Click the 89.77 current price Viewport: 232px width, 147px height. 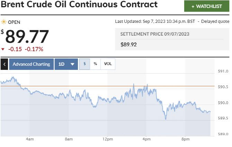point(27,37)
